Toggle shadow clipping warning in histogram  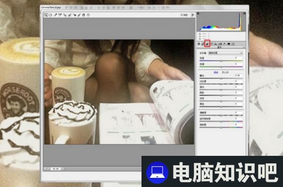click(198, 13)
